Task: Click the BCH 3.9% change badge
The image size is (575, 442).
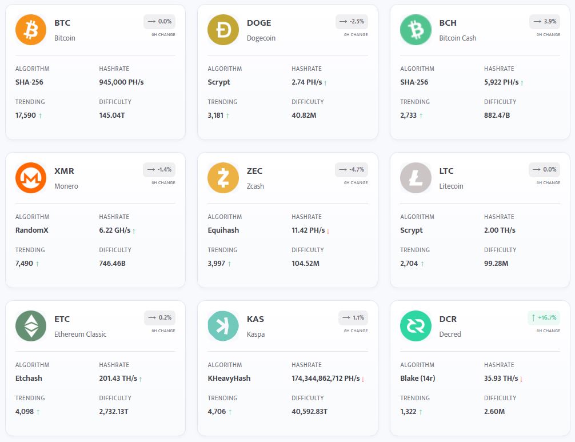Action: pyautogui.click(x=544, y=21)
